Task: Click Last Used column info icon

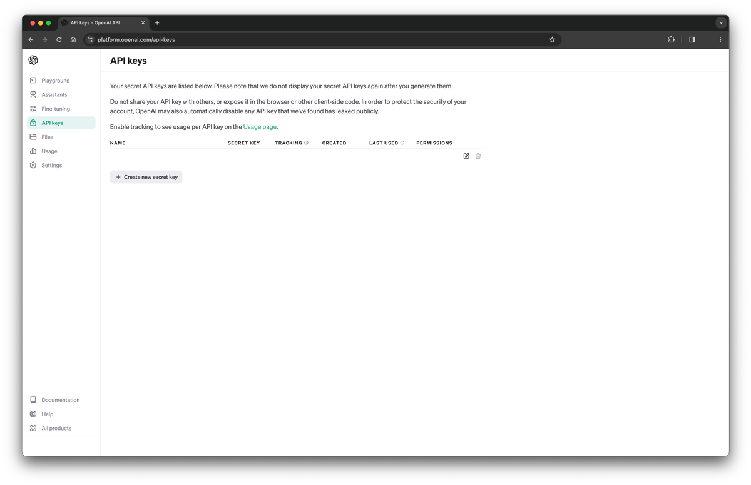Action: pos(402,142)
